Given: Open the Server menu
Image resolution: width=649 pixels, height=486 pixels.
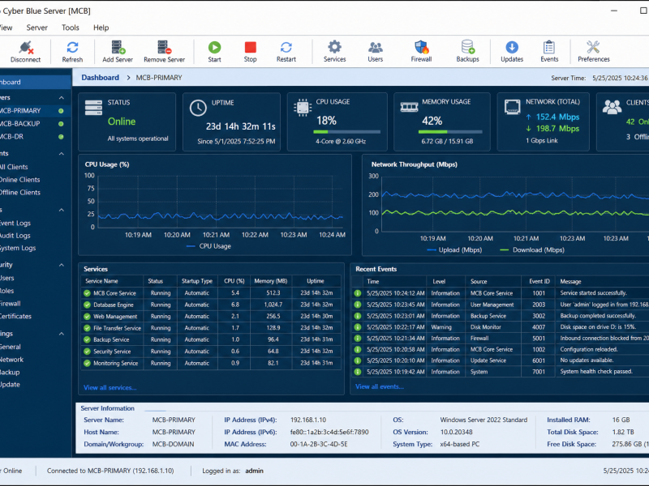Looking at the screenshot, I should [37, 28].
